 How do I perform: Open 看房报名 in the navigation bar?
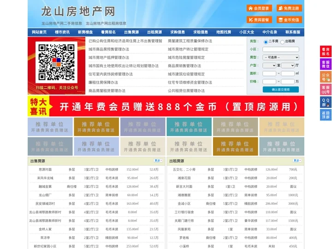click(108, 32)
